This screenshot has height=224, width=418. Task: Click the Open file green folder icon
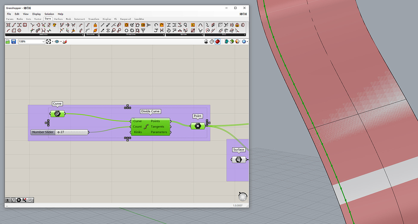click(8, 42)
